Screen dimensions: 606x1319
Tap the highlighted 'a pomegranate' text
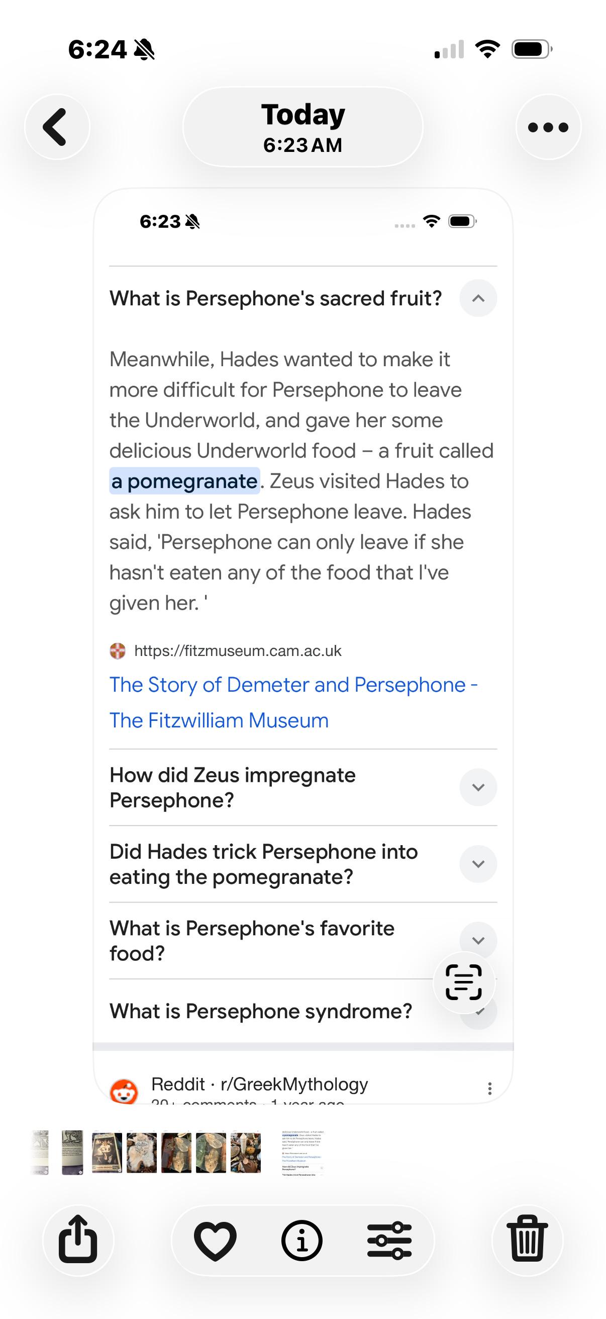[x=184, y=481]
